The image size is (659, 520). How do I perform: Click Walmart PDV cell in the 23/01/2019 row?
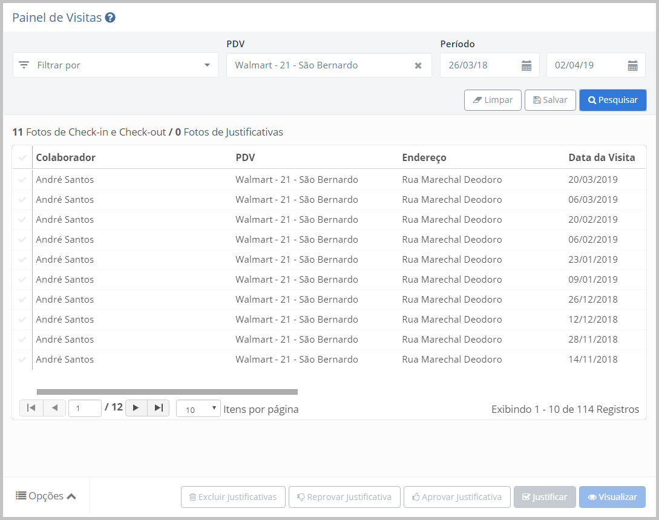[x=297, y=259]
